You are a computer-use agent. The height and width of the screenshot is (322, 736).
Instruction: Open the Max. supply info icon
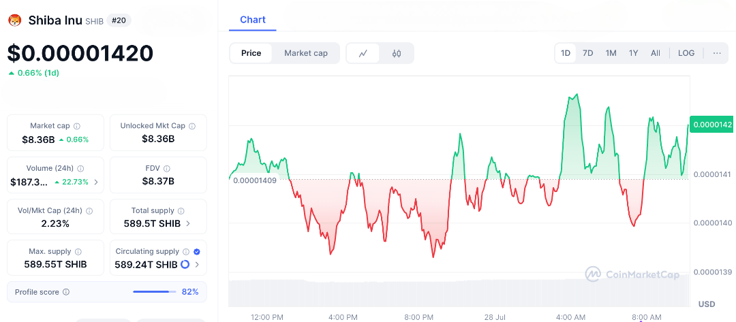coord(78,252)
